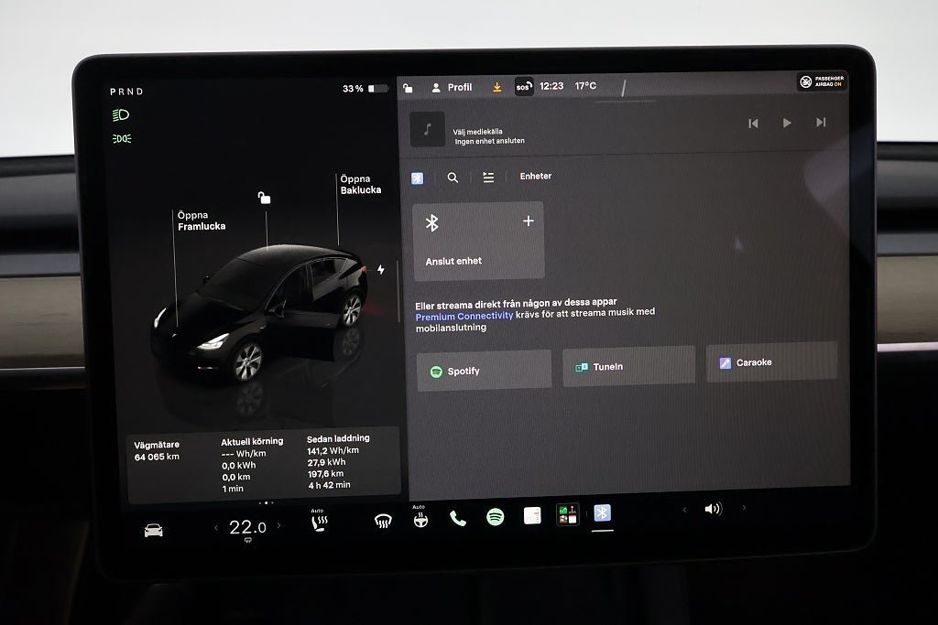Toggle the Auto steering wheel heater

(420, 517)
